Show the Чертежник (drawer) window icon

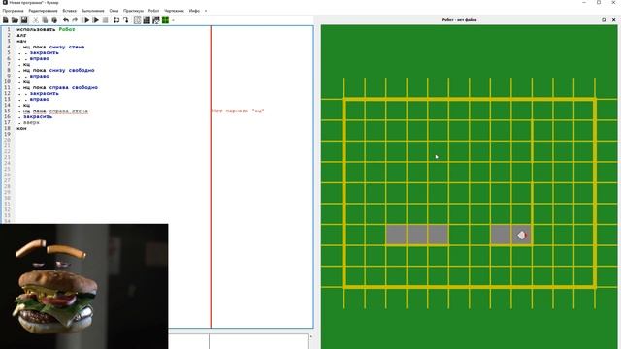point(156,20)
